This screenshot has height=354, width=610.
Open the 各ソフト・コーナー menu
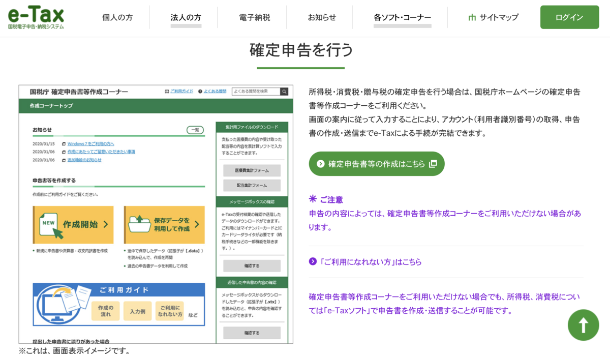pyautogui.click(x=403, y=17)
